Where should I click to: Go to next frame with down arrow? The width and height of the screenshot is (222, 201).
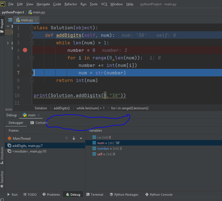pos(74,138)
